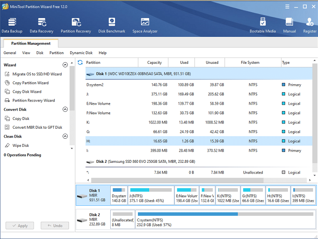
Task: Collapse the Convert Disk section
Action: [x=65, y=109]
